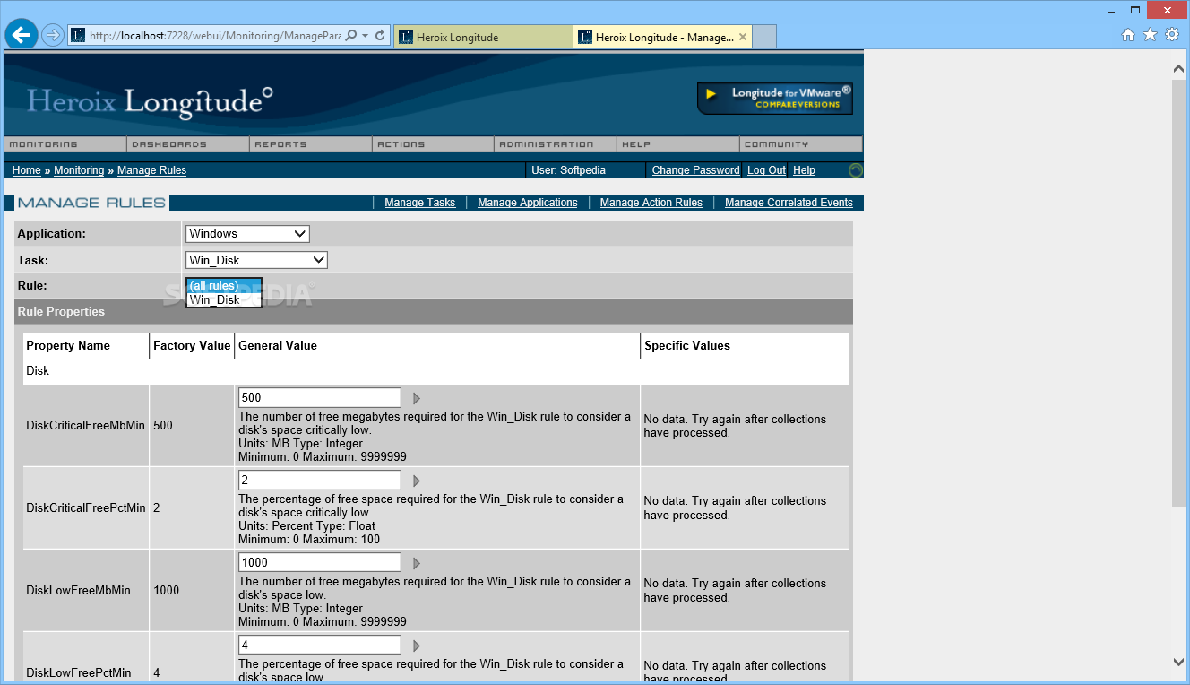Open the Administration menu
Screen dimensions: 1190x685
point(556,144)
